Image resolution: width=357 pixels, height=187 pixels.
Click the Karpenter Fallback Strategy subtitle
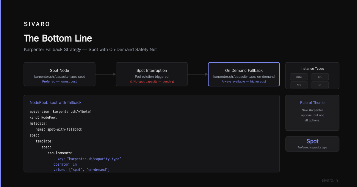point(90,50)
